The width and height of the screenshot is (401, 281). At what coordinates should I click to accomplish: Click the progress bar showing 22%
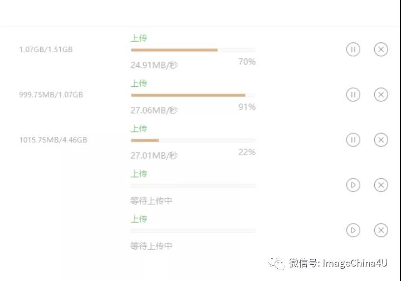(x=193, y=140)
